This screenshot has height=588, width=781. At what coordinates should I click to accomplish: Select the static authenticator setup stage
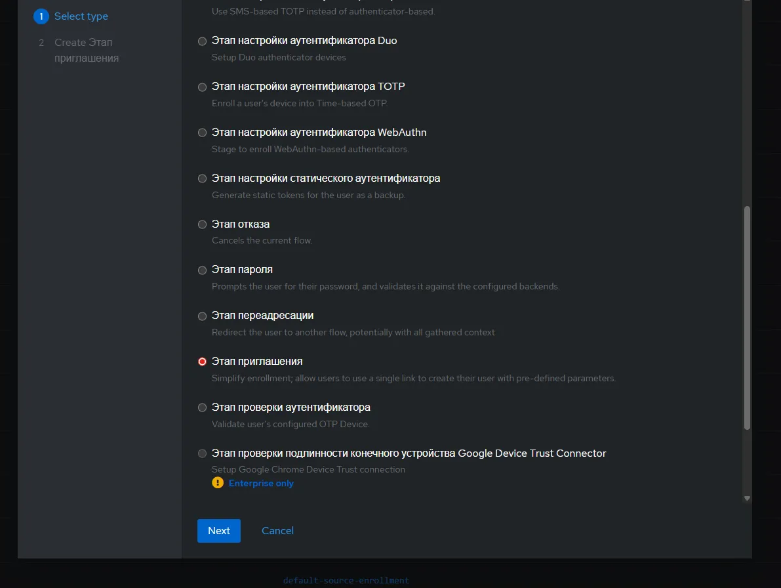coord(202,178)
